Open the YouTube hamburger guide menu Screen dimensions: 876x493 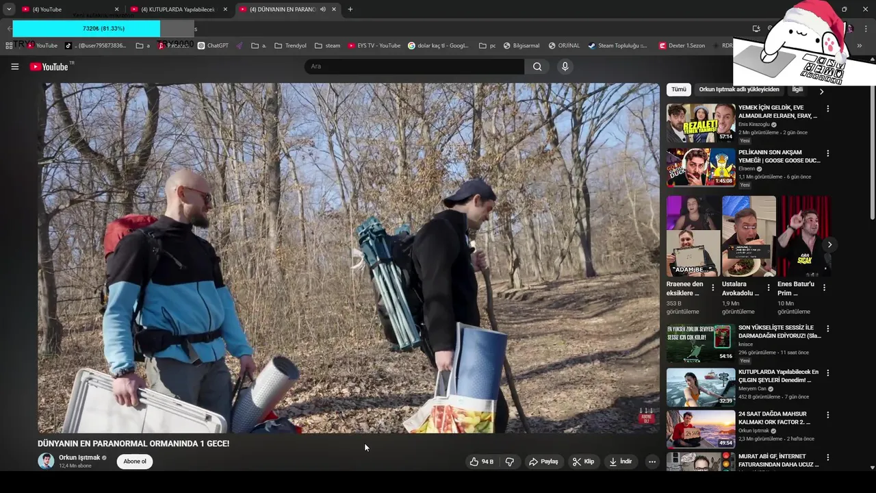click(14, 66)
